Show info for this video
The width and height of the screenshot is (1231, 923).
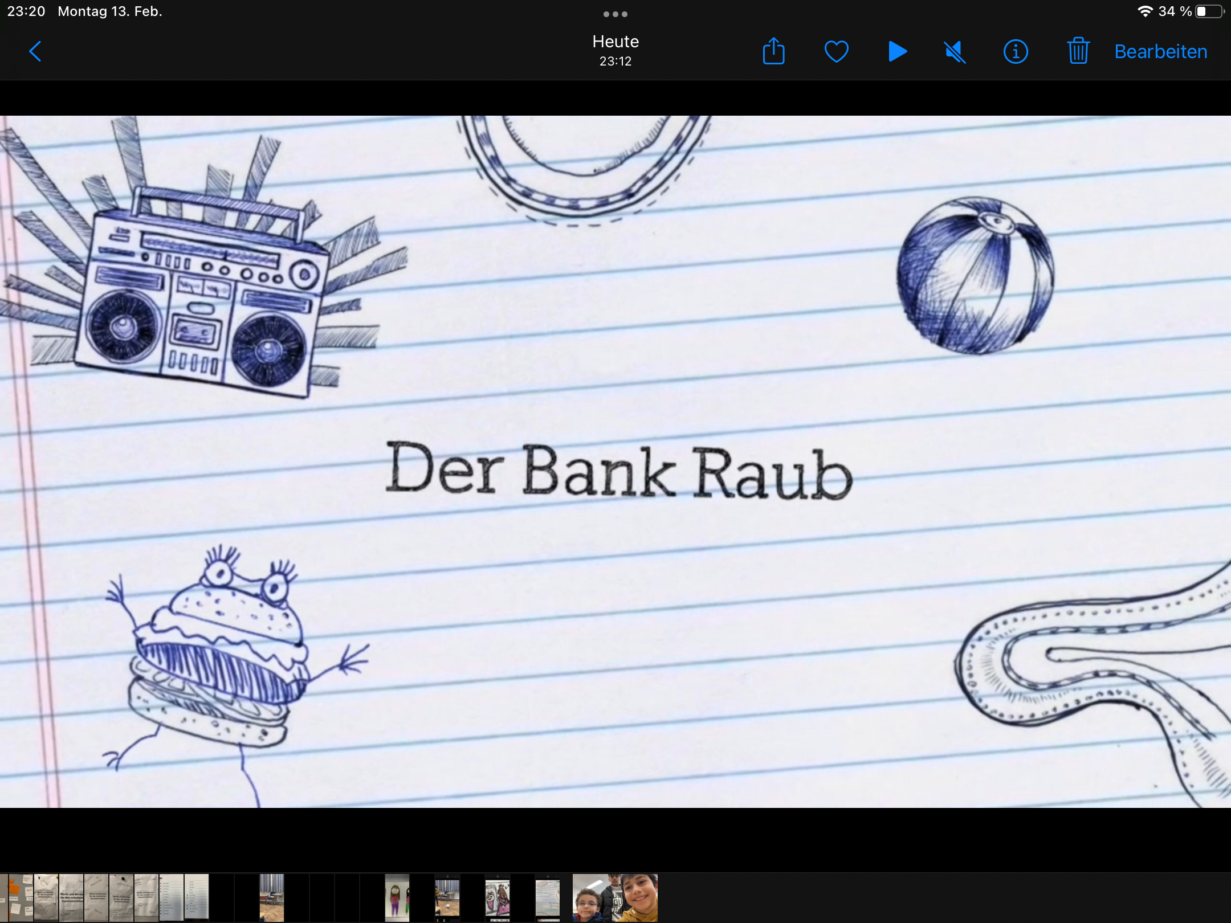tap(1016, 52)
